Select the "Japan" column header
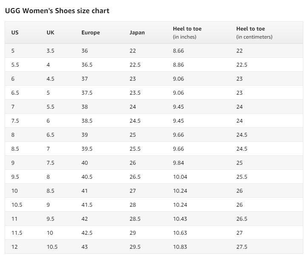The image size is (305, 264). coord(137,33)
